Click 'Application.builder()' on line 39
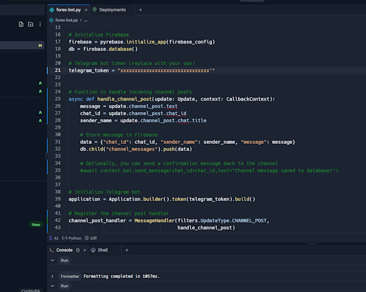The image size is (366, 292). pyautogui.click(x=139, y=199)
